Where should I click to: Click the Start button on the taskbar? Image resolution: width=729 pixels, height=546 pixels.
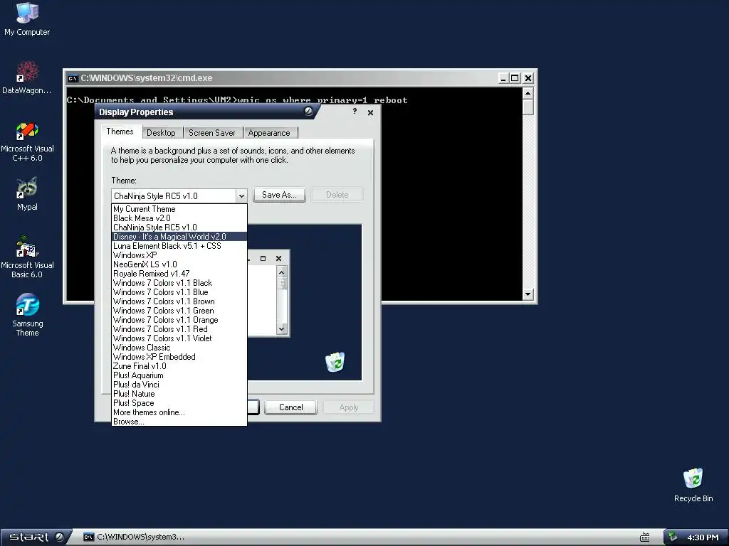coord(36,537)
